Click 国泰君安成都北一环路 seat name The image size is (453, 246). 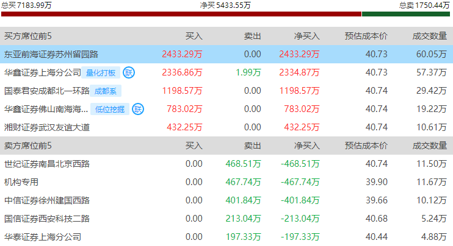pyautogui.click(x=46, y=91)
